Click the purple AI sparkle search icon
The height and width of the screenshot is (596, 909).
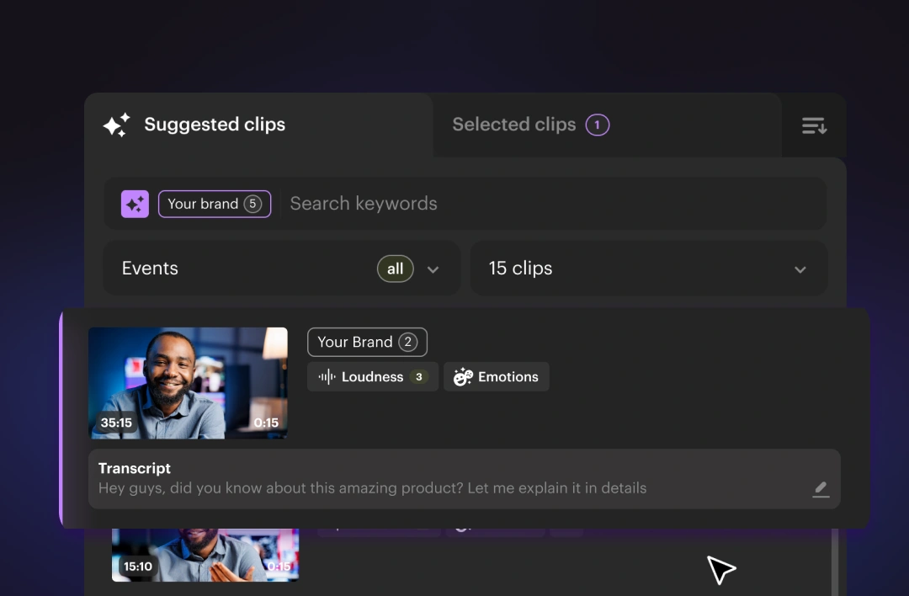(135, 204)
